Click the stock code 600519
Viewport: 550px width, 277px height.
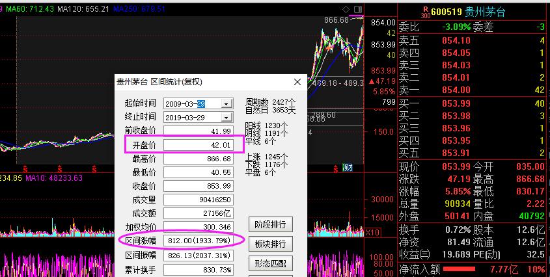click(x=446, y=12)
